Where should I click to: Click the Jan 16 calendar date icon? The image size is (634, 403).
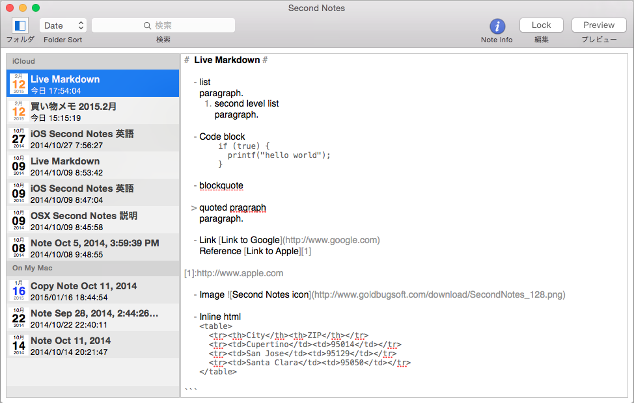19,291
